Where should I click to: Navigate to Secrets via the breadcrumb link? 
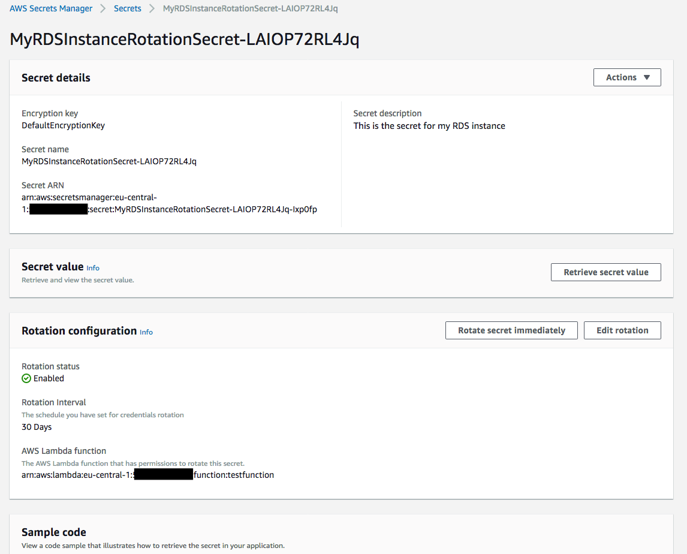[x=127, y=8]
